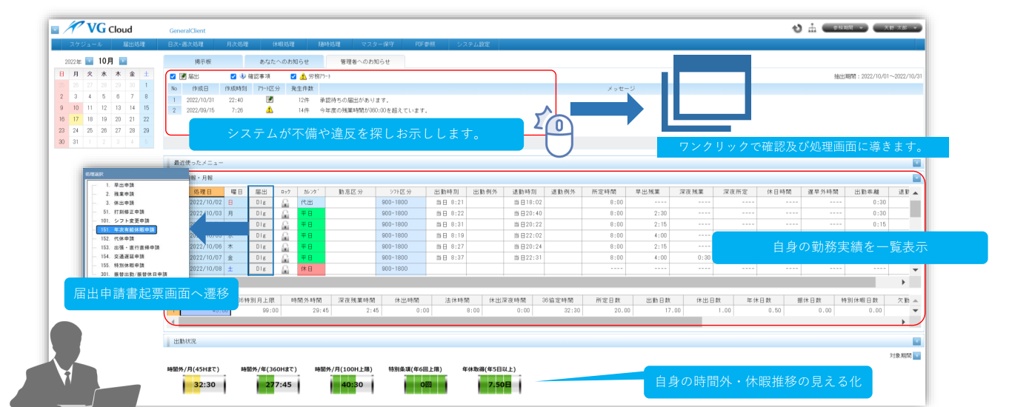Select day 17 in the calendar
Viewport: 1012px width, 407px height.
[x=76, y=118]
